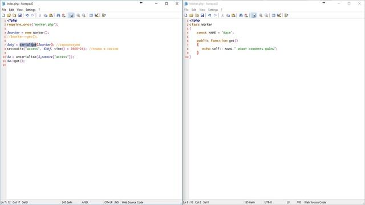Toggle Word Wrap in Worker.php window toolbar
365x205 pixels.
(254, 15)
